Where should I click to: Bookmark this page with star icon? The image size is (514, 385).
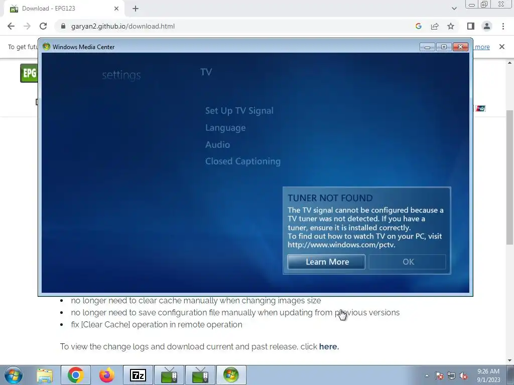click(451, 26)
